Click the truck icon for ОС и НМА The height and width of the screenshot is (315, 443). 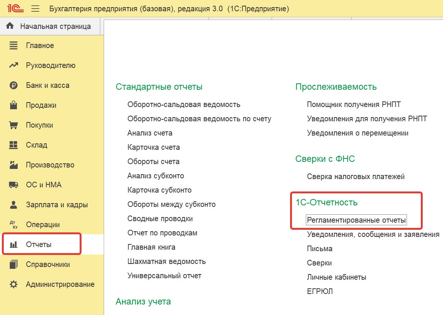(13, 185)
